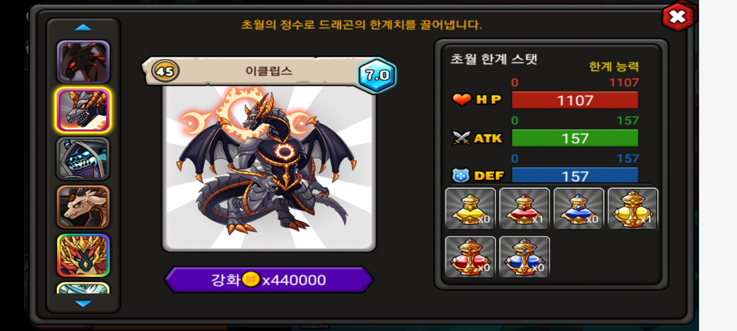This screenshot has width=737, height=331.
Task: Select the large yellow essence potion
Action: tap(633, 209)
